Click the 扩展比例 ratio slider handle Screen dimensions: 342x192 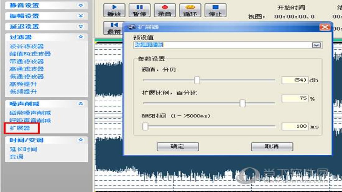[242, 103]
